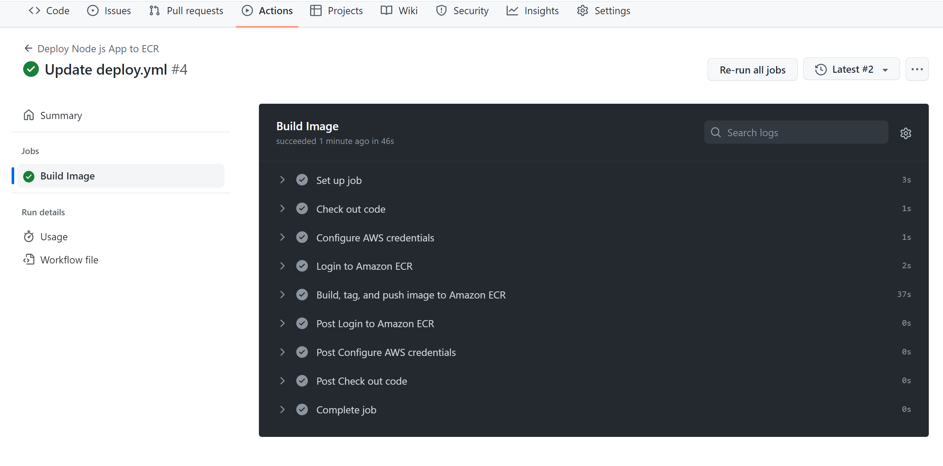Click the Deploy Node js App breadcrumb
The width and height of the screenshot is (943, 466).
(99, 49)
